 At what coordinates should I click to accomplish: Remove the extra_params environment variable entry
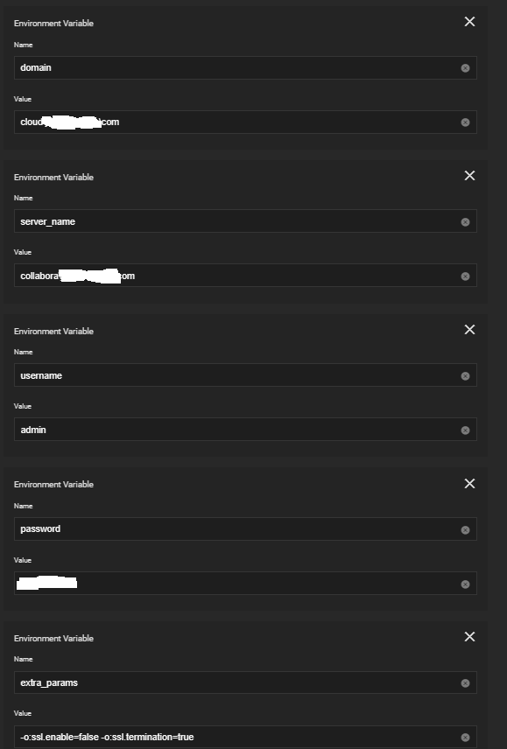pyautogui.click(x=469, y=637)
